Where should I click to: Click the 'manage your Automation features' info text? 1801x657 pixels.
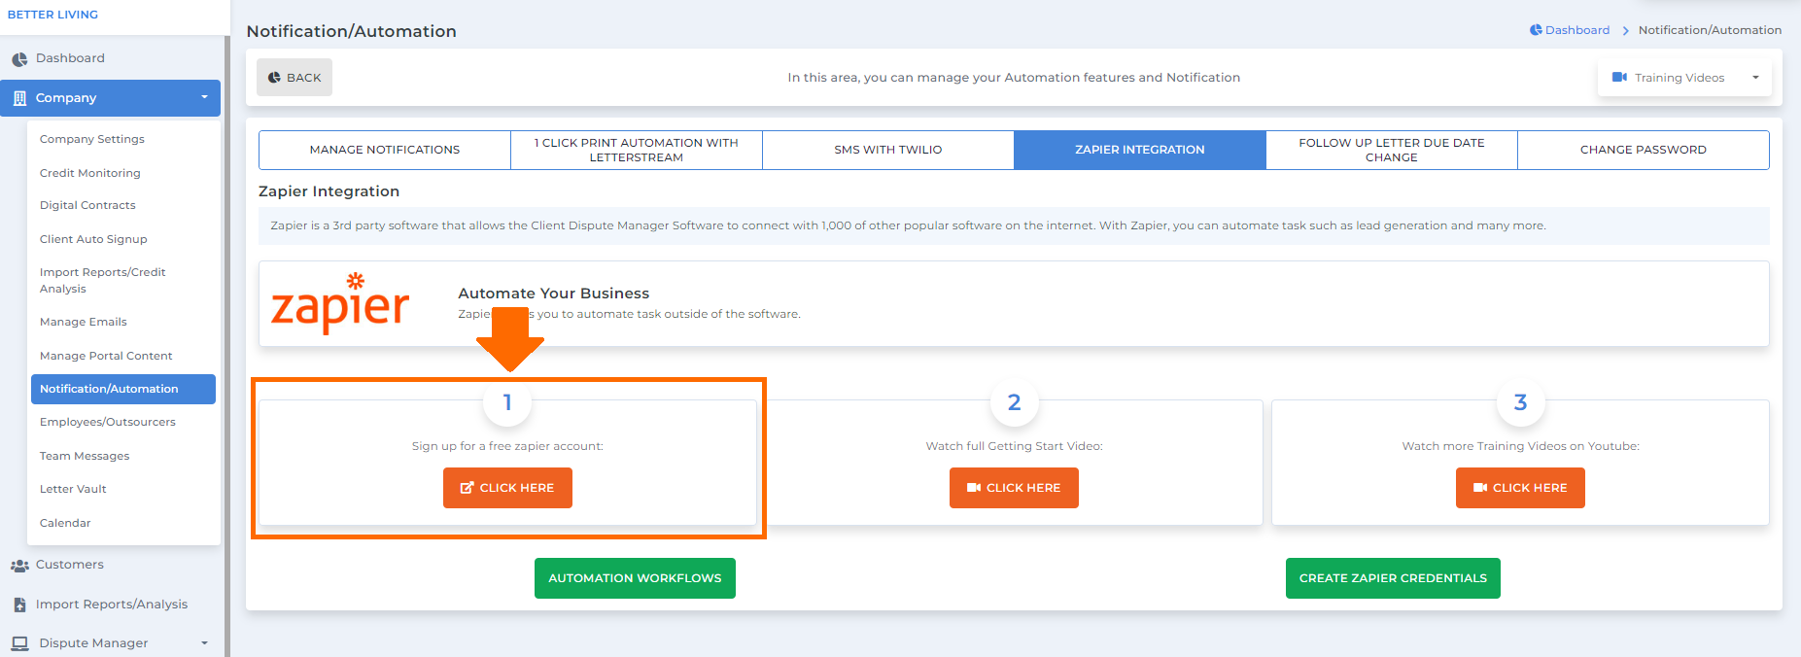(x=1014, y=78)
